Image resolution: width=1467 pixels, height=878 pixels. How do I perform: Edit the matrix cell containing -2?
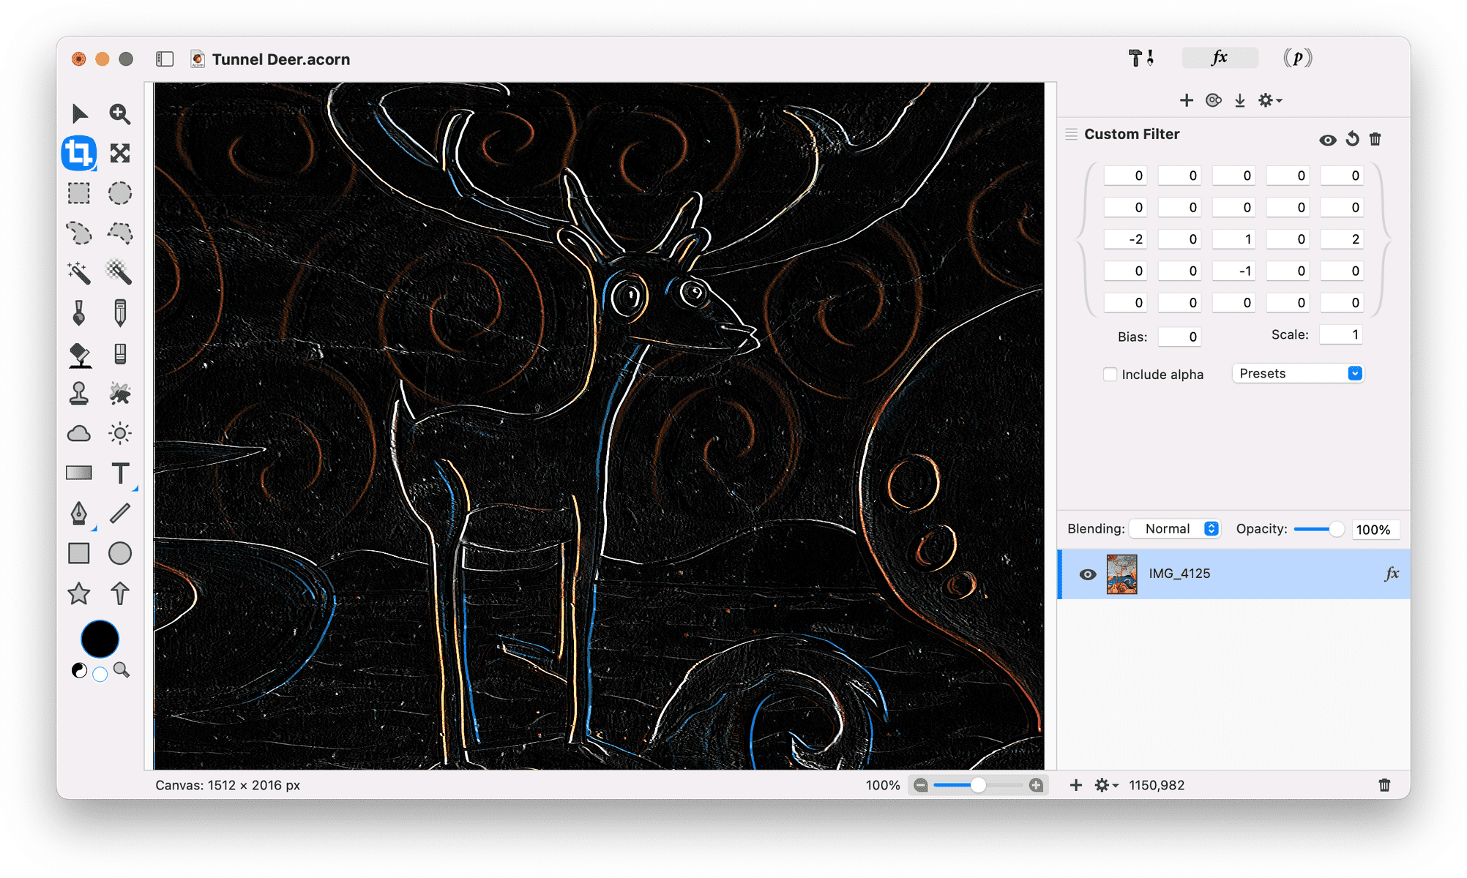(1125, 239)
